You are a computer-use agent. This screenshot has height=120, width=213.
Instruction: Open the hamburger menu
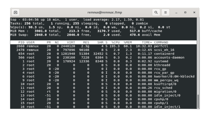165,12
